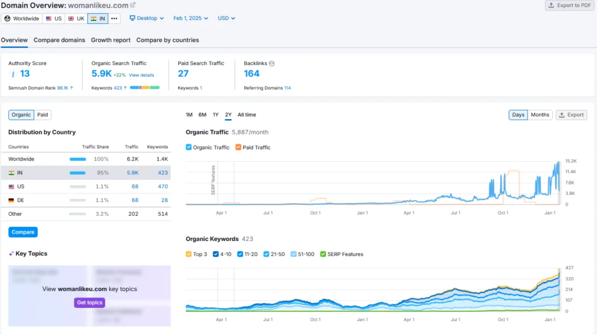597x334 pixels.
Task: Select 2Y time range
Action: pyautogui.click(x=228, y=115)
